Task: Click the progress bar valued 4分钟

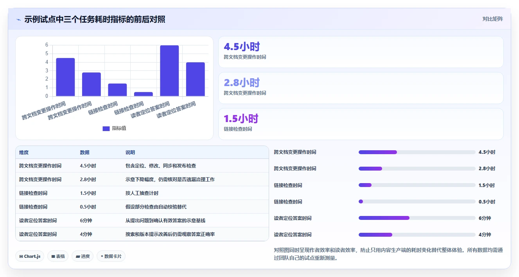Action: [x=417, y=235]
